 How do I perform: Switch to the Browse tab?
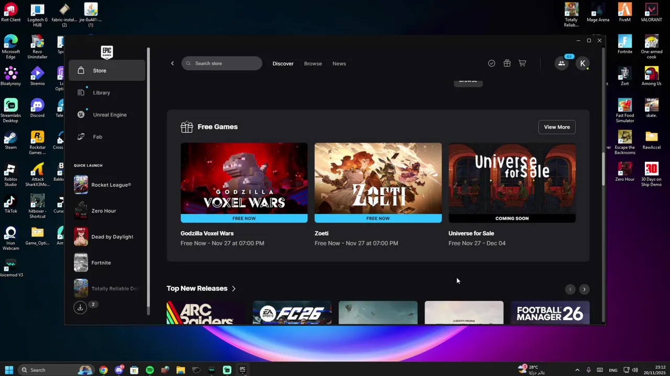click(x=313, y=64)
